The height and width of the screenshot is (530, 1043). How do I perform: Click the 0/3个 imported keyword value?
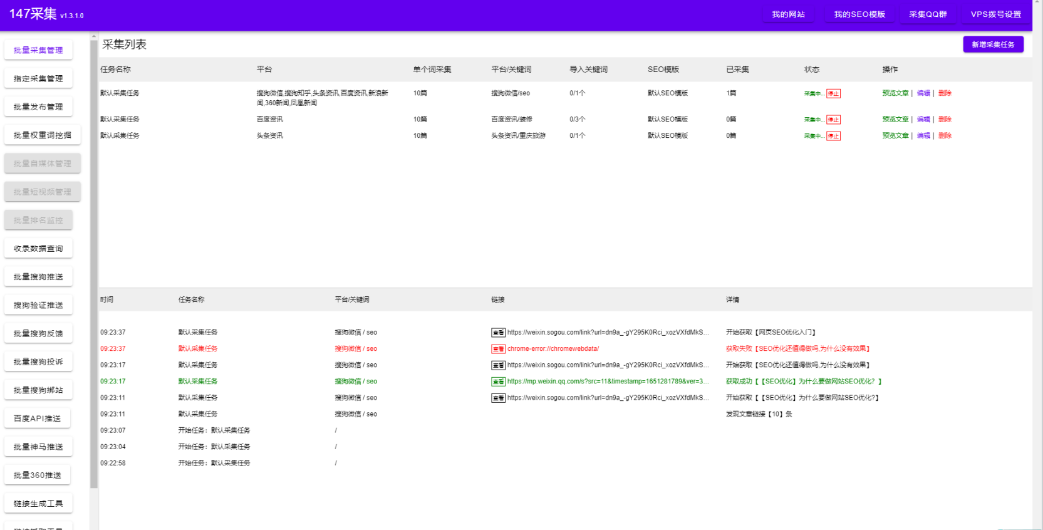[x=578, y=119]
